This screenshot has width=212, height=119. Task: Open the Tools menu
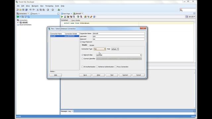point(57,6)
